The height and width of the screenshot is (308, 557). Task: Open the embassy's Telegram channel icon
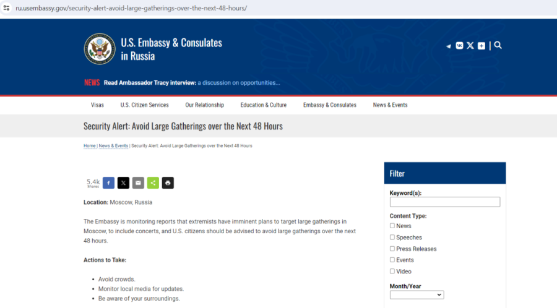(449, 46)
